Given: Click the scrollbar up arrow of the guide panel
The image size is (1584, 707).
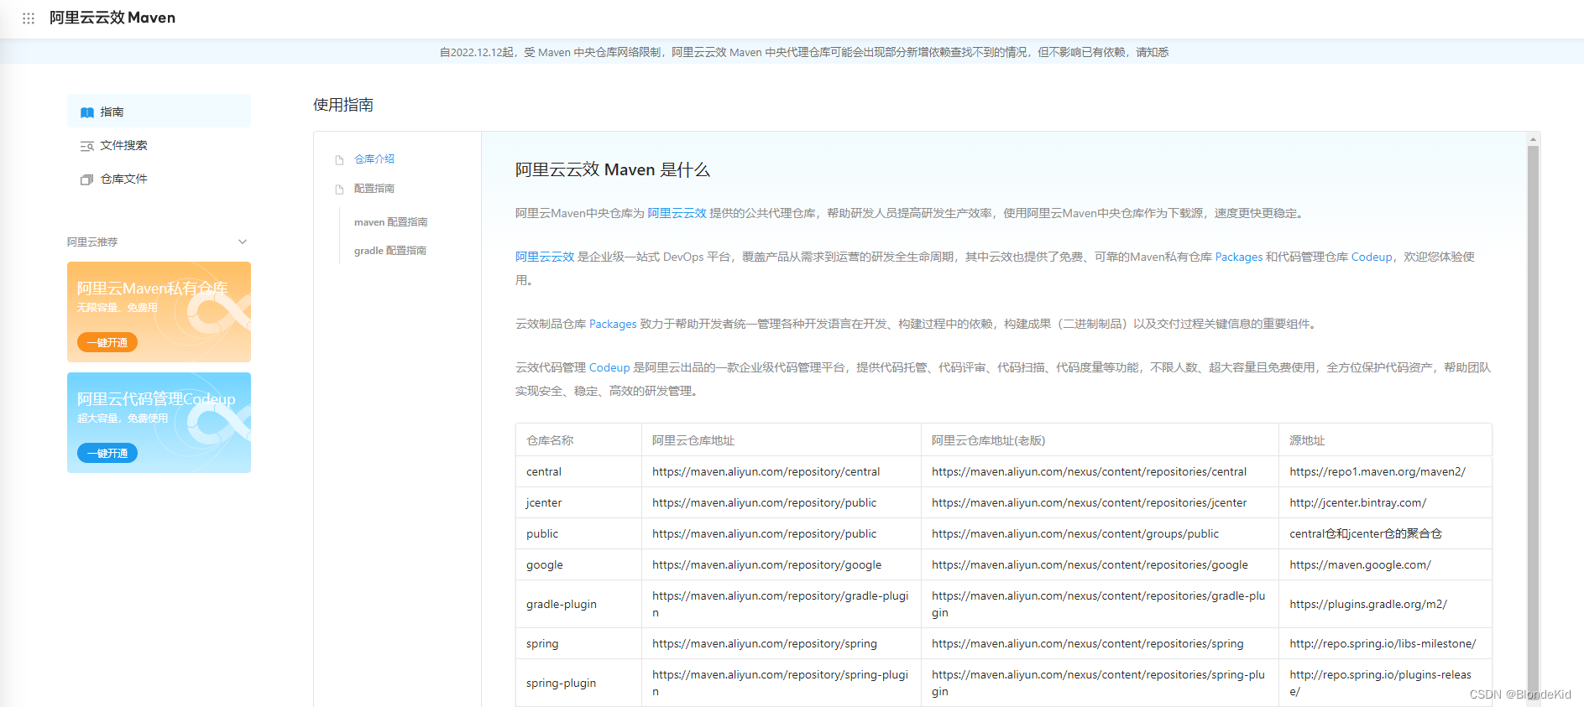Looking at the screenshot, I should click(1533, 139).
